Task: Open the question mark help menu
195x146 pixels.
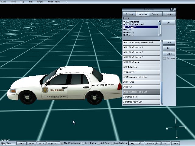Action: [66, 2]
